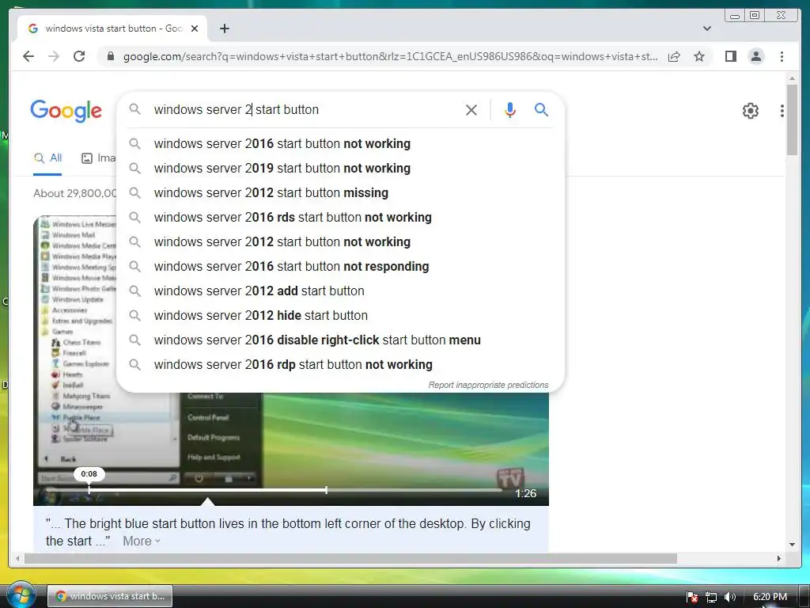Viewport: 810px width, 608px height.
Task: Choose 'disable right-click start button menu' suggestion
Action: [x=340, y=340]
